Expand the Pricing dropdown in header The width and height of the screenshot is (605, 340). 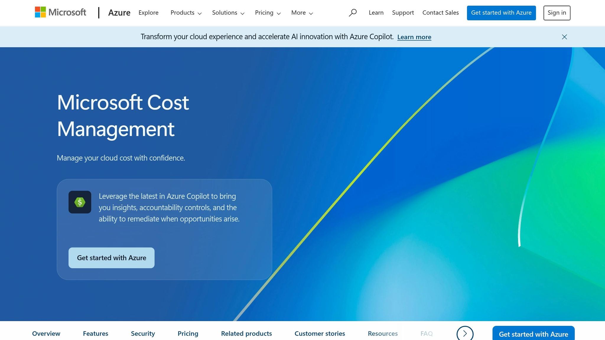[268, 13]
